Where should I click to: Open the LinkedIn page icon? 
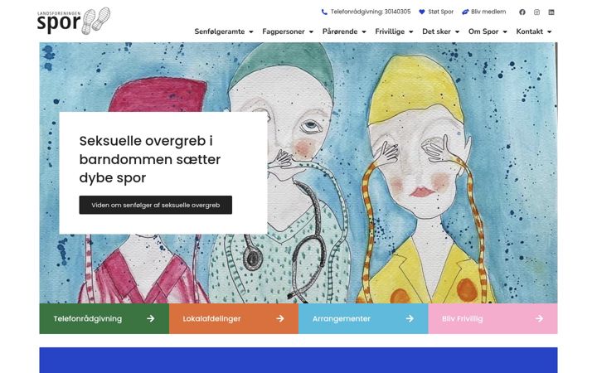click(x=551, y=12)
